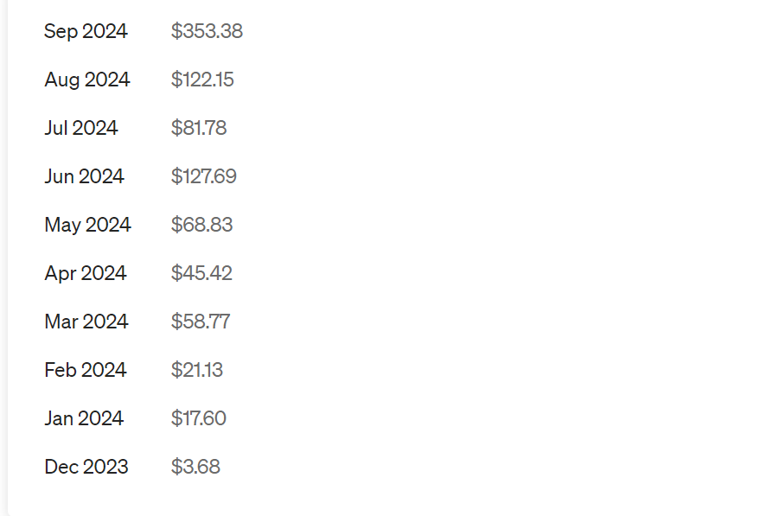
Task: Open the Jul 2024 entry
Action: click(81, 128)
